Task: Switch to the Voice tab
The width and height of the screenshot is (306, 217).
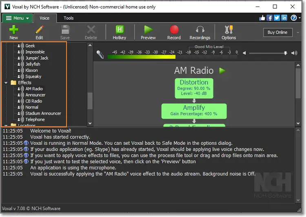Action: click(44, 18)
